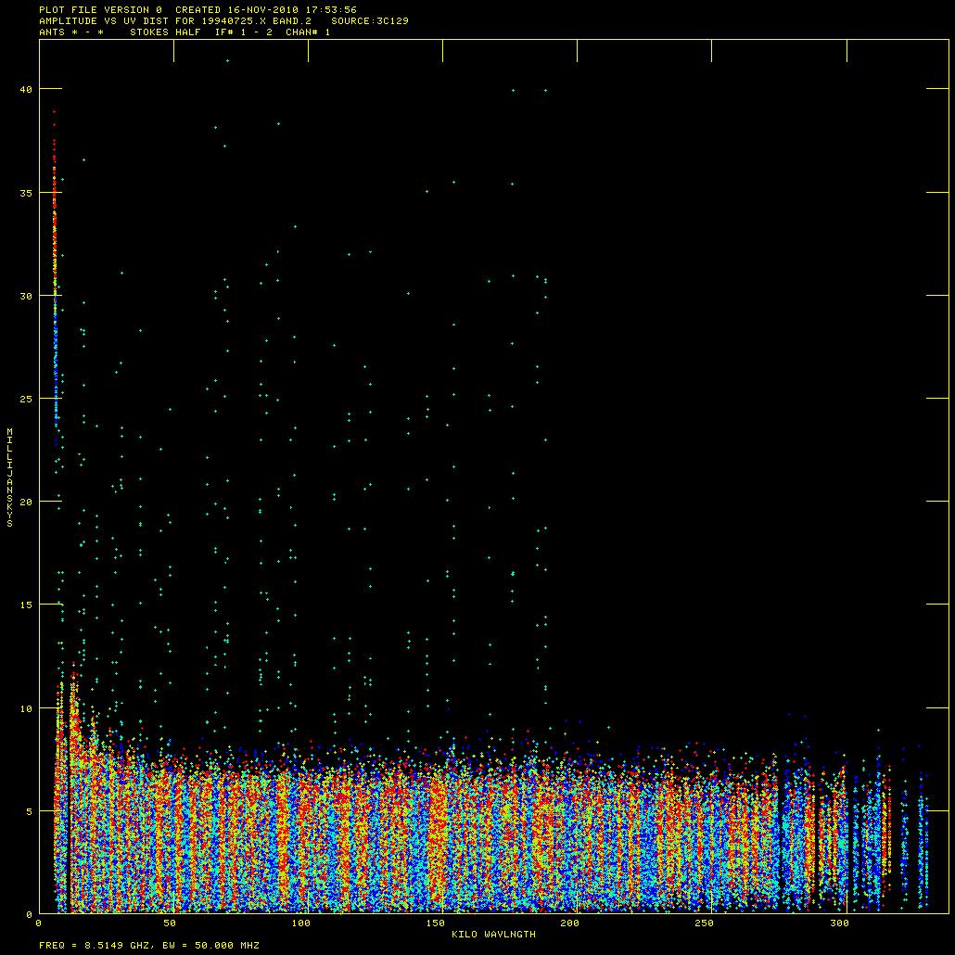Click 'AMPLITUDE VS UV DIST FOR 19940725.X BAND.2' line

(175, 20)
